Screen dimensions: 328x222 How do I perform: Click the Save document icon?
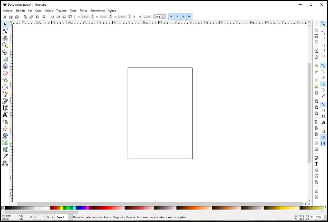click(x=316, y=36)
